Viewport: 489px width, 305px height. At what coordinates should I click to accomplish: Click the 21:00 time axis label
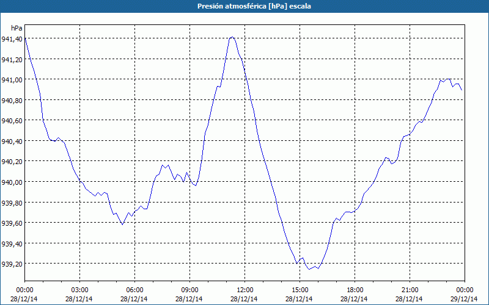[x=410, y=290]
